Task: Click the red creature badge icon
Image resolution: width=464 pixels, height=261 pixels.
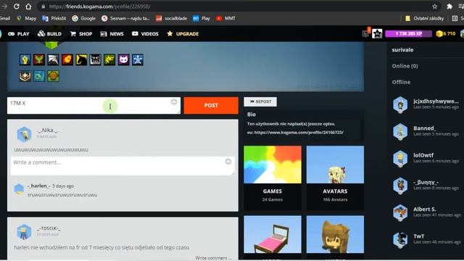Action: coord(39,59)
